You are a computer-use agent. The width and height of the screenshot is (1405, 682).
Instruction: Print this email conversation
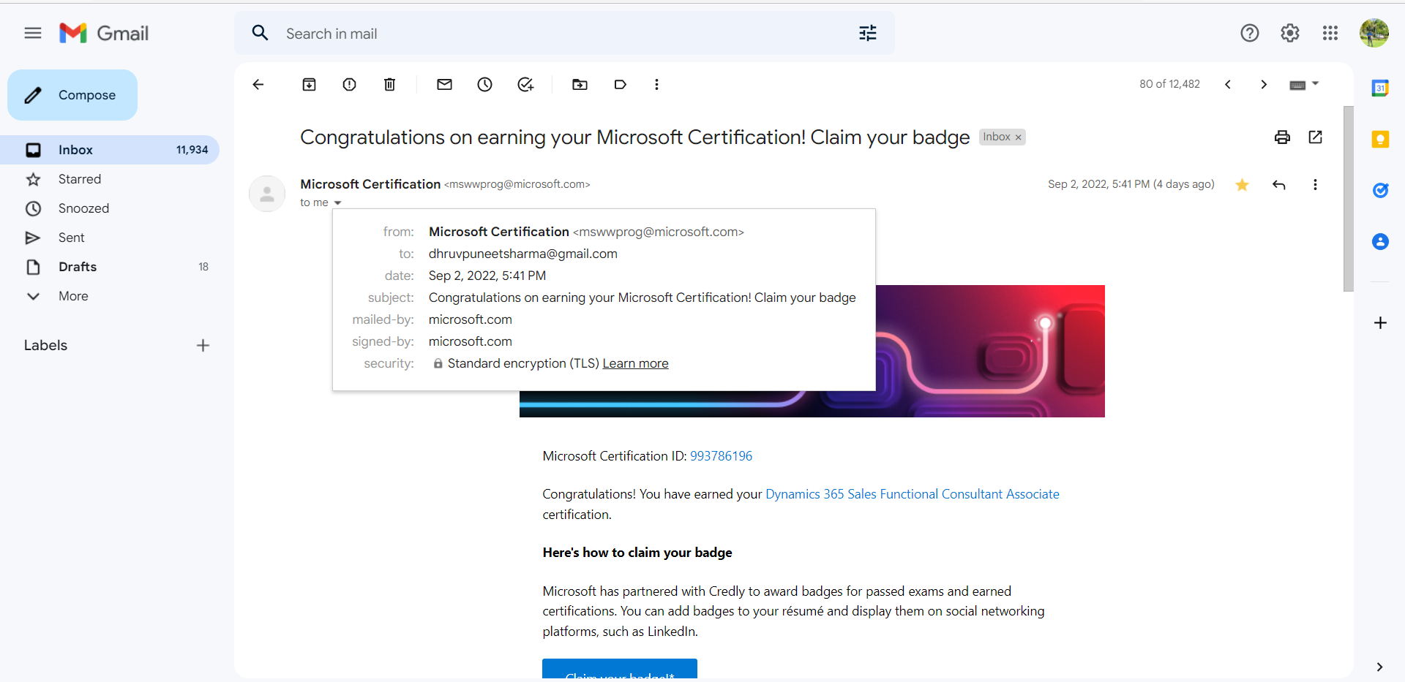point(1283,137)
